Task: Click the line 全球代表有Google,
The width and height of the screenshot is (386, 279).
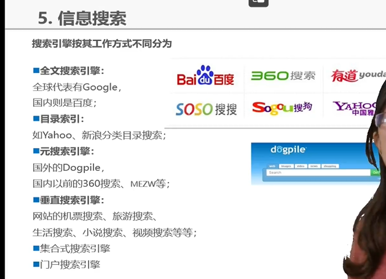Action: (x=77, y=87)
